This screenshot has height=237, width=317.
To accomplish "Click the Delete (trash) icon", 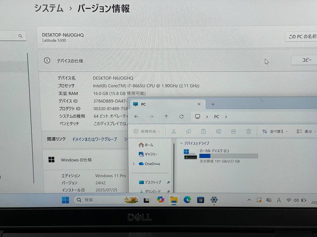I will pyautogui.click(x=248, y=131).
